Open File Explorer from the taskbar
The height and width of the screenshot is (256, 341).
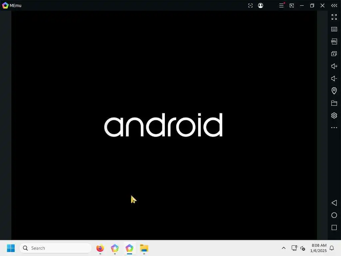tap(144, 248)
